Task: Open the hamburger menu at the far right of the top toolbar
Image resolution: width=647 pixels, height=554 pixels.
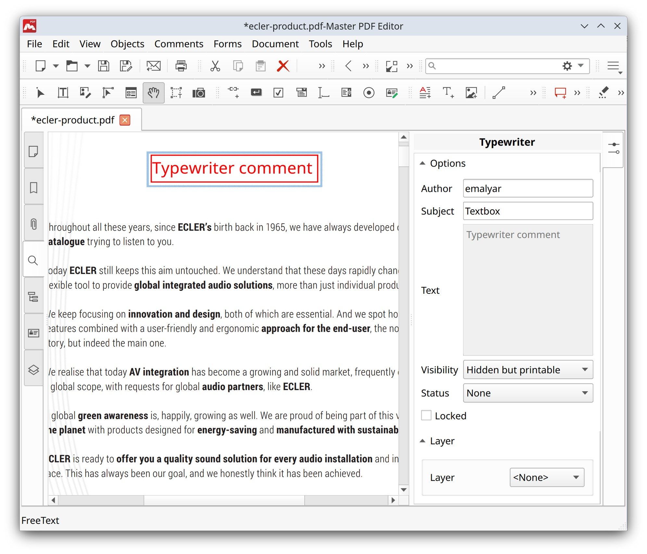Action: (x=614, y=67)
